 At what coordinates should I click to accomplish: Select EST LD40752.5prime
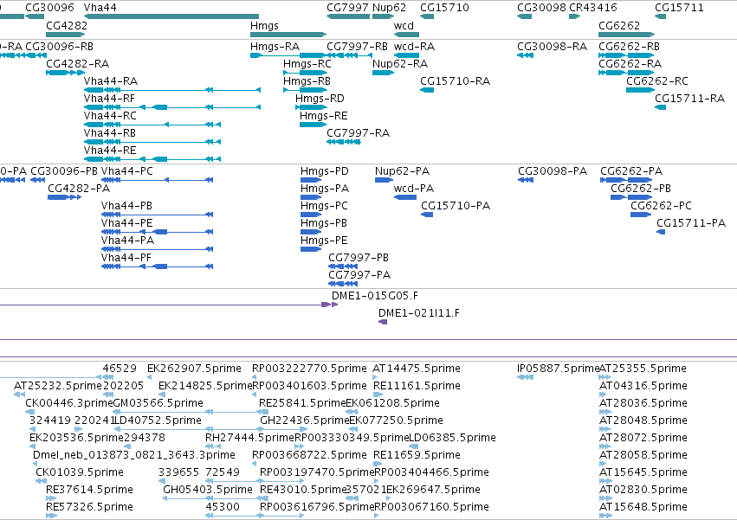pos(158,420)
